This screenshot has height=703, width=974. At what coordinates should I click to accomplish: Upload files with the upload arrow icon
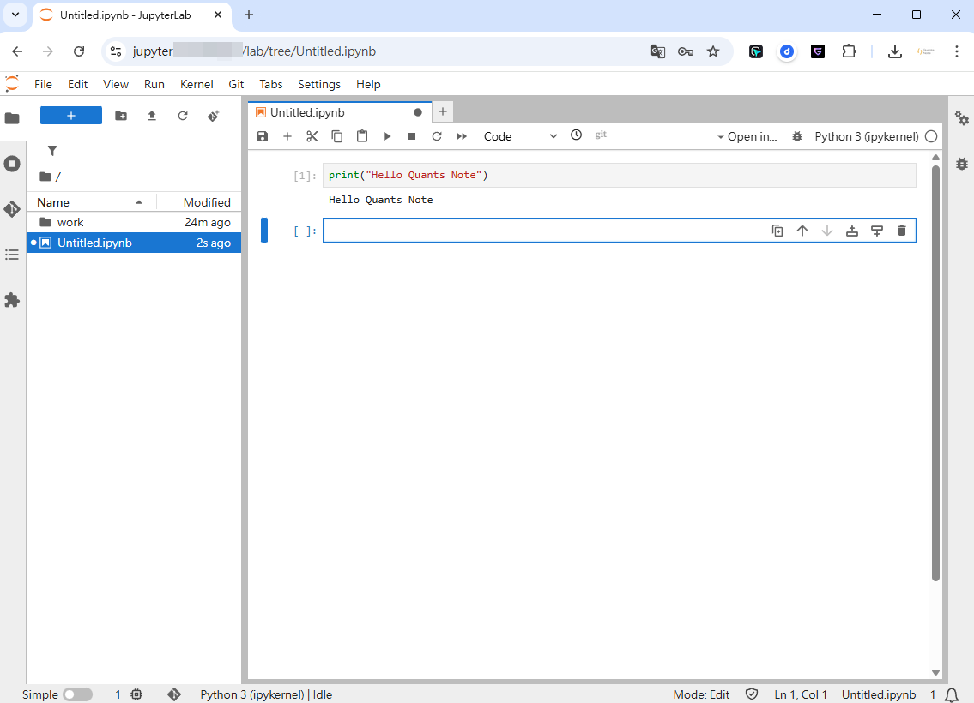152,116
